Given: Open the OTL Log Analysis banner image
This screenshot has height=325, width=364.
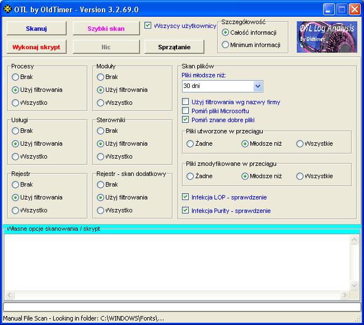Looking at the screenshot, I should (327, 37).
